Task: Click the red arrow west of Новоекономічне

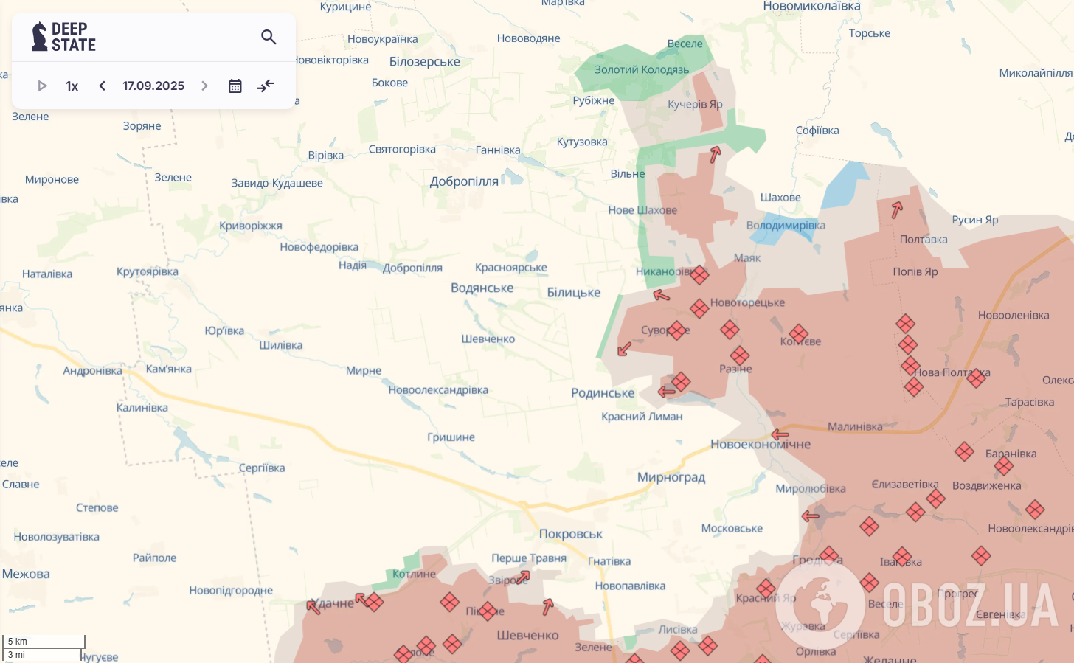Action: tap(780, 434)
